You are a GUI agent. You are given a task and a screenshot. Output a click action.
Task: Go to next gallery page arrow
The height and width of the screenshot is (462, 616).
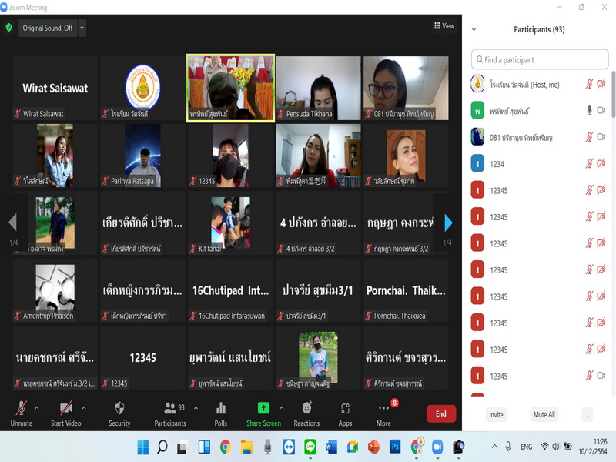pyautogui.click(x=448, y=223)
